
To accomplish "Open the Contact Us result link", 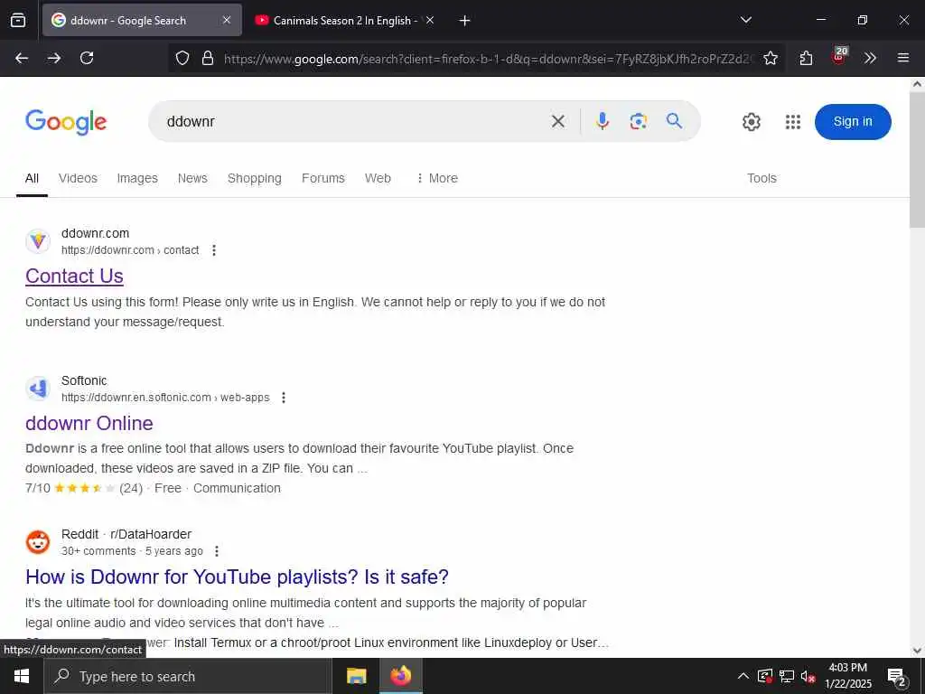I will (74, 277).
